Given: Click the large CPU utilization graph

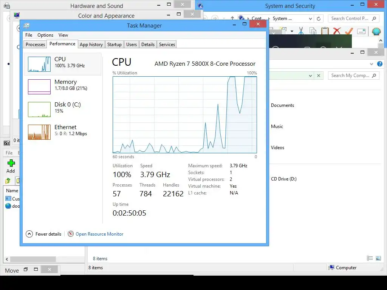Looking at the screenshot, I should click(x=184, y=115).
